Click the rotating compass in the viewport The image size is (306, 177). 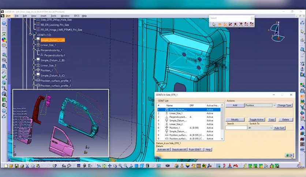tap(277, 32)
